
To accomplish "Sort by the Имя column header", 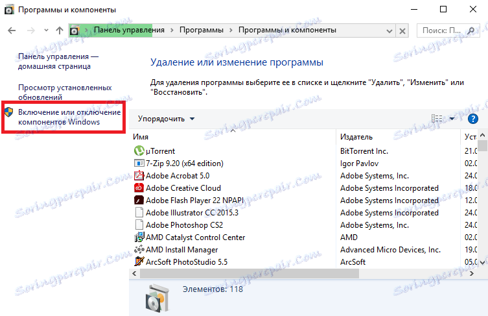I will coord(233,136).
